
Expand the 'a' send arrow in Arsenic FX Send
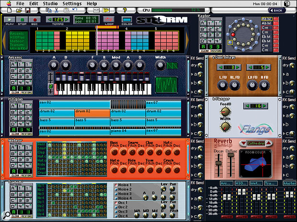[192, 74]
